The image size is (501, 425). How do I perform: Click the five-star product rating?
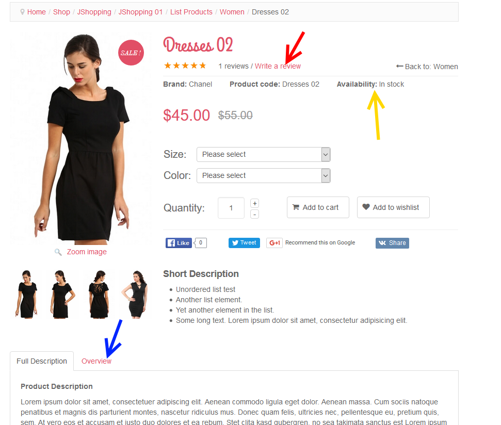click(185, 66)
